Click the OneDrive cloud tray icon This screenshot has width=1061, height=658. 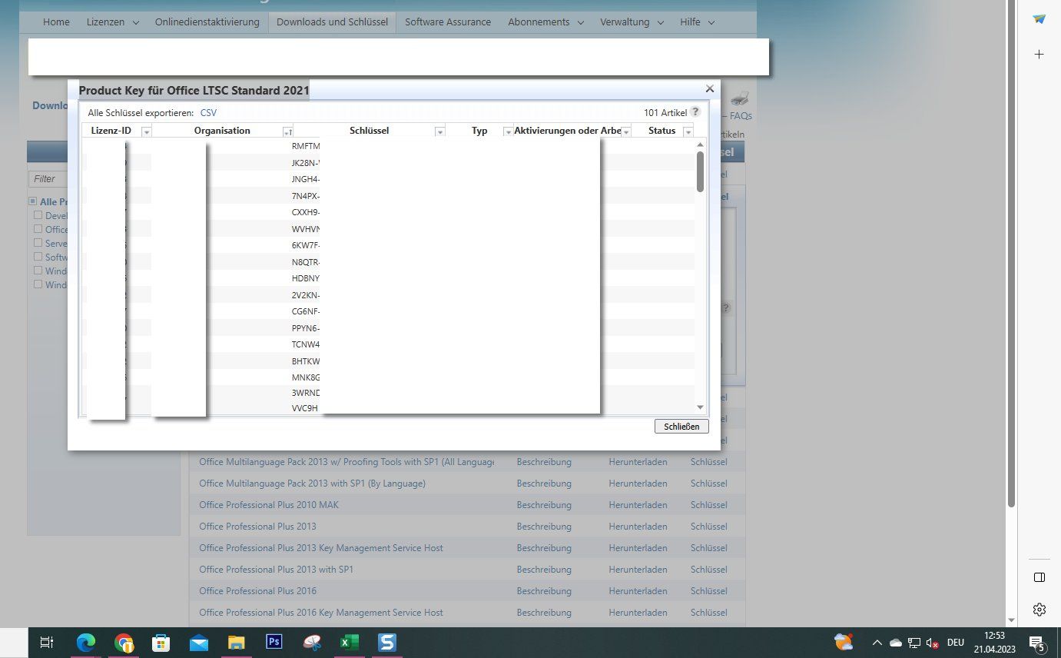(x=896, y=643)
